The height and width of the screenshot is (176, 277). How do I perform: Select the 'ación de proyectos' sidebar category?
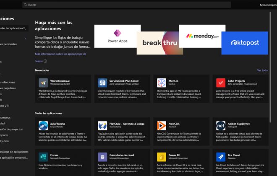pos(11,129)
